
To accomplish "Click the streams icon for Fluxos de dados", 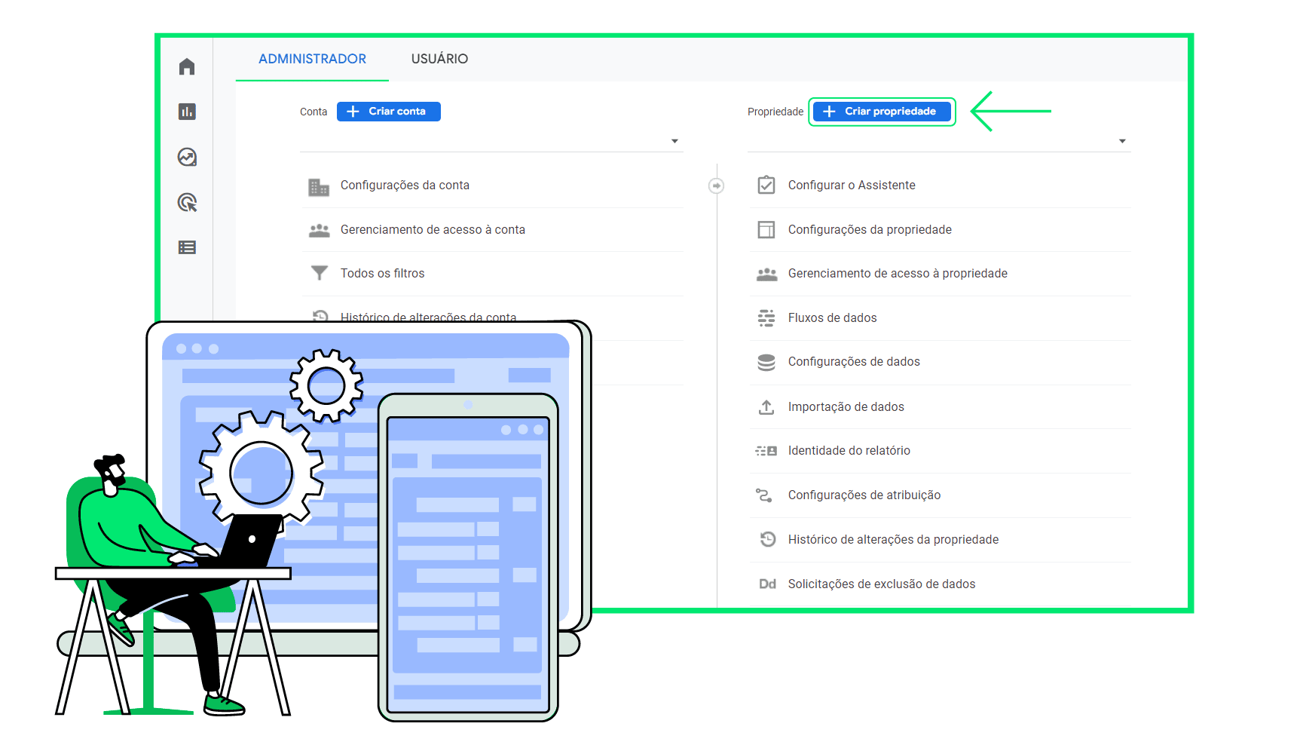I will tap(766, 318).
